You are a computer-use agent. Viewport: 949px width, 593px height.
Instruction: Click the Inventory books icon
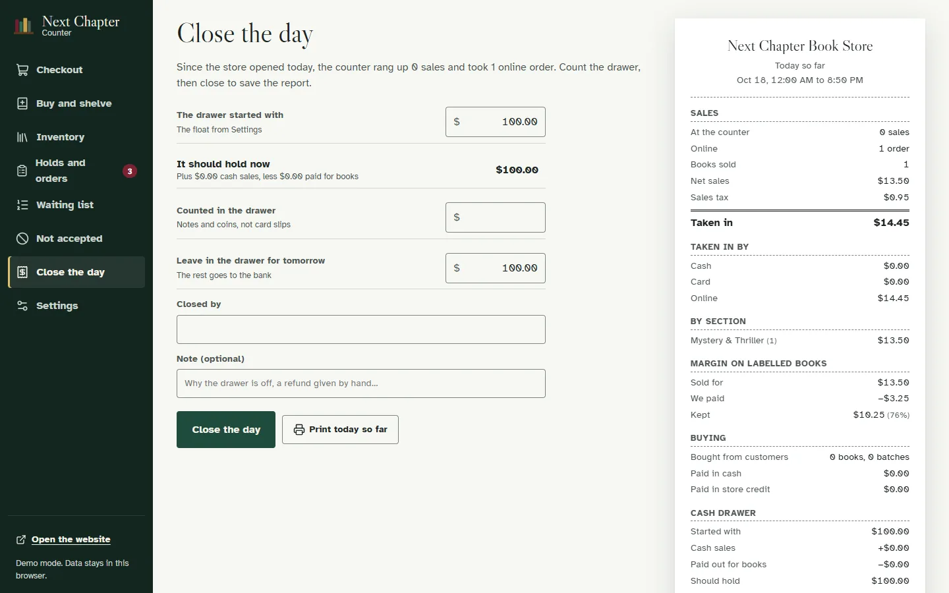tap(22, 137)
